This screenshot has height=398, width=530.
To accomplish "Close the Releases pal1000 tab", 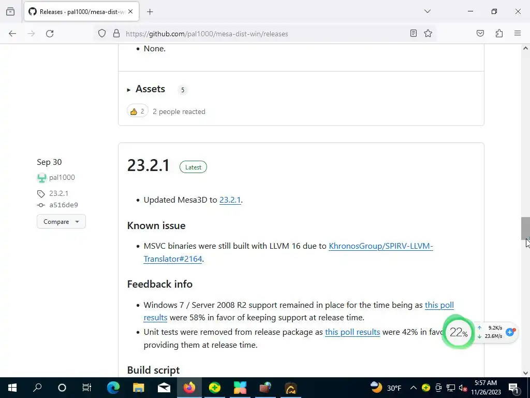I will (130, 11).
